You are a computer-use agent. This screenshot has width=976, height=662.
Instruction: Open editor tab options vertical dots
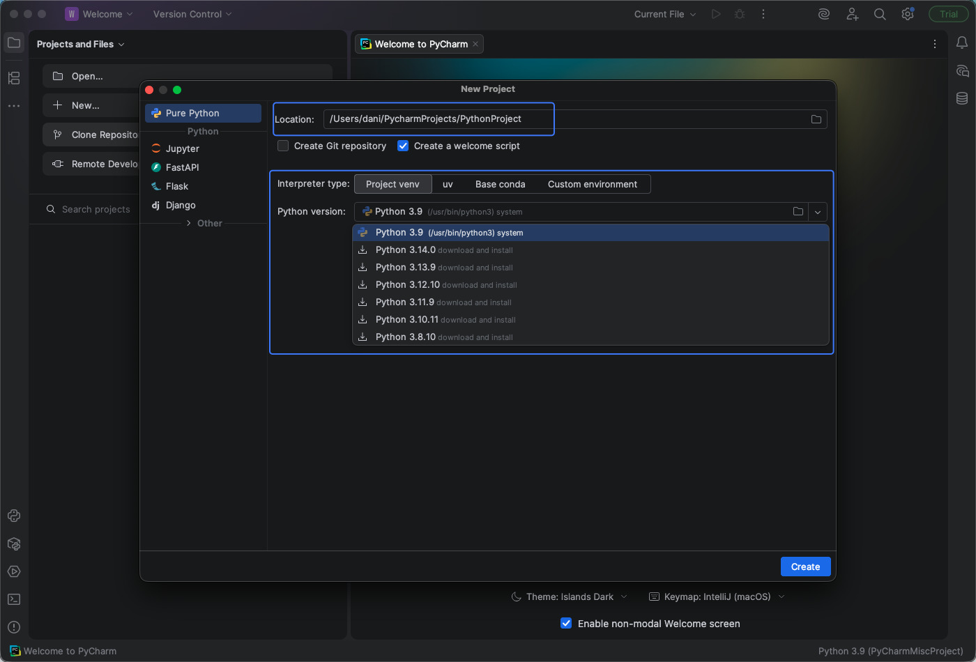(x=935, y=44)
